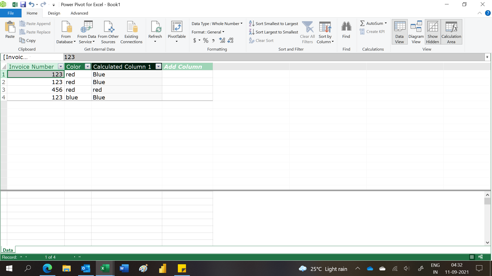Switch to the Design tab
Image resolution: width=492 pixels, height=276 pixels.
point(54,13)
